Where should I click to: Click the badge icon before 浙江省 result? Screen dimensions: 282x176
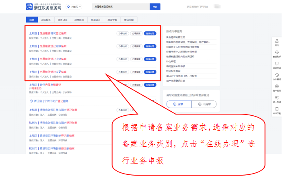31,101
